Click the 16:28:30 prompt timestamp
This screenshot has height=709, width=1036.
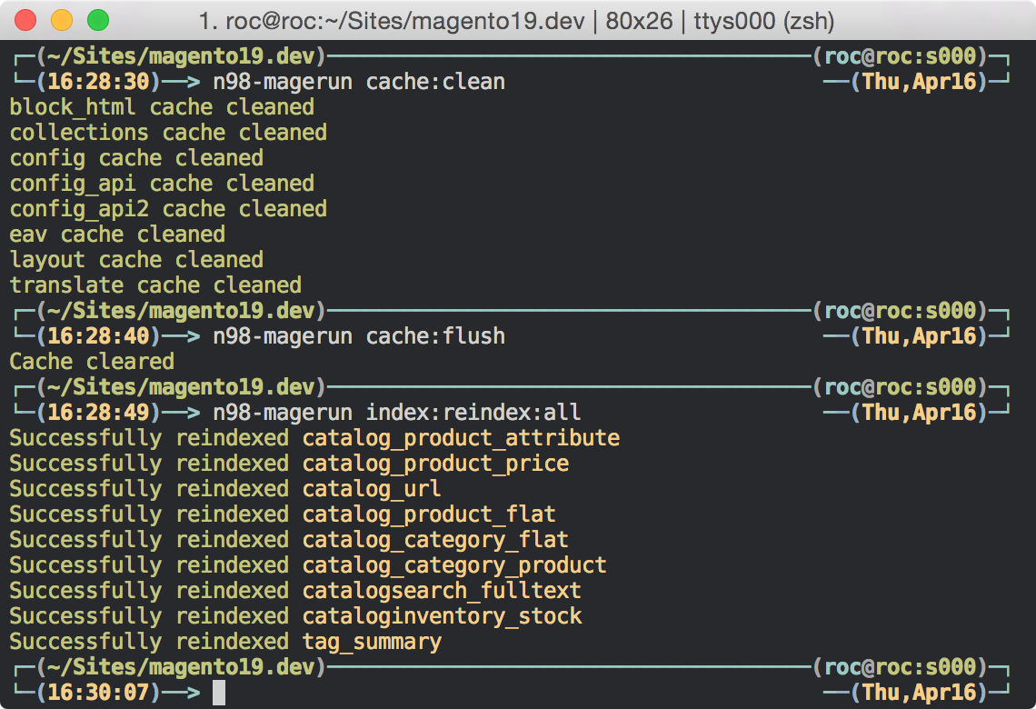pos(98,82)
